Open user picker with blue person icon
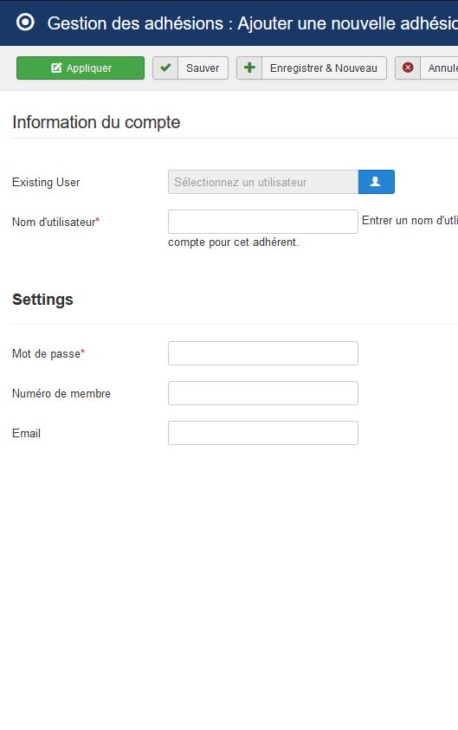This screenshot has height=730, width=458. point(376,182)
